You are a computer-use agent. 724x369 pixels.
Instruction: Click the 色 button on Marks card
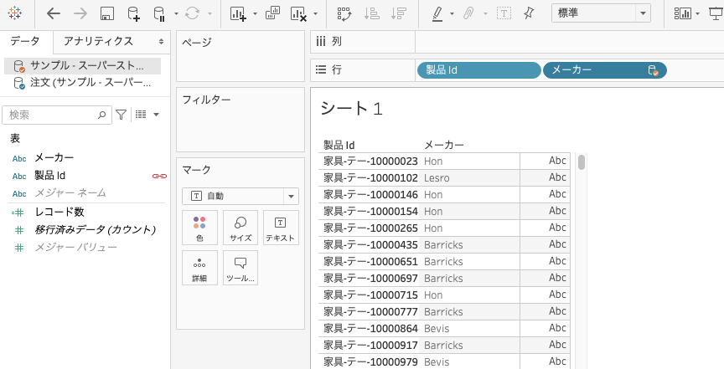[199, 228]
